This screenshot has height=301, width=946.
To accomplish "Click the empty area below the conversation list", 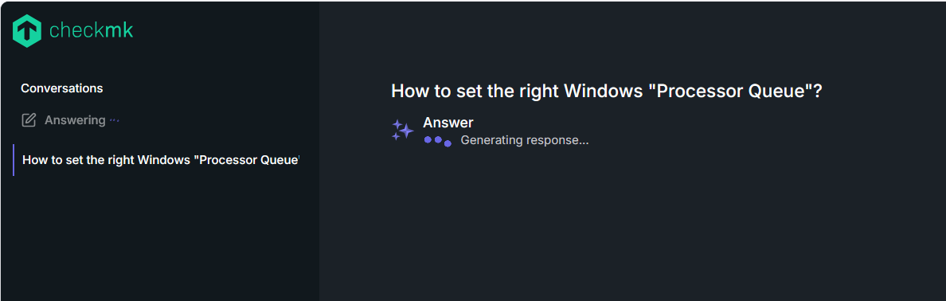I will tap(160, 238).
